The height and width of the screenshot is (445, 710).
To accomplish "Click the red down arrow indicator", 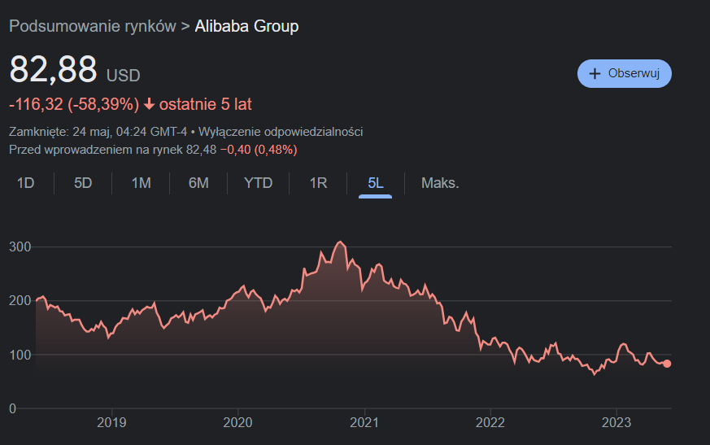I will 149,104.
